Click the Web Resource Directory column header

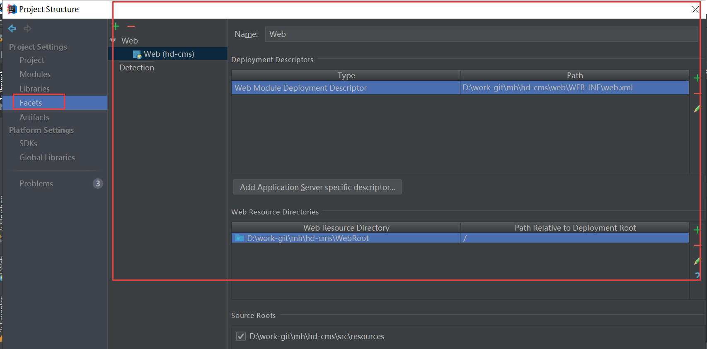(x=346, y=228)
